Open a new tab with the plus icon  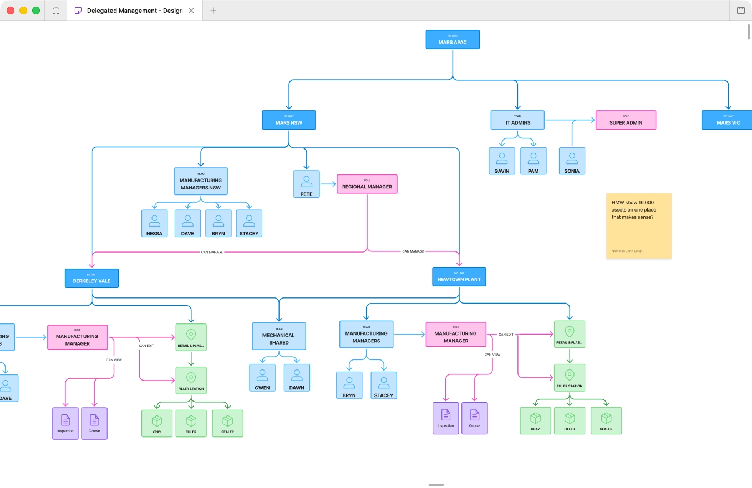tap(214, 11)
